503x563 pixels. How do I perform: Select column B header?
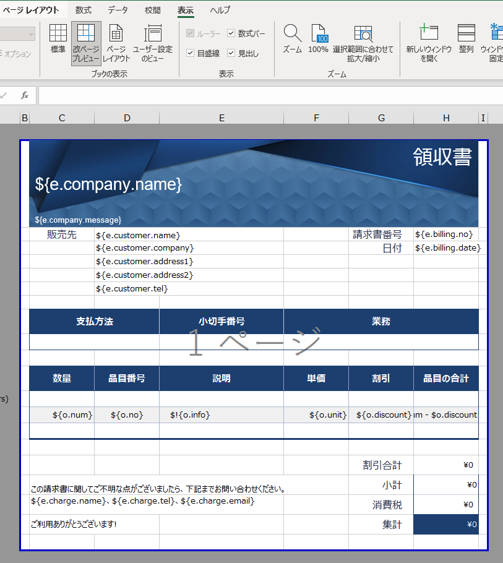pyautogui.click(x=25, y=118)
